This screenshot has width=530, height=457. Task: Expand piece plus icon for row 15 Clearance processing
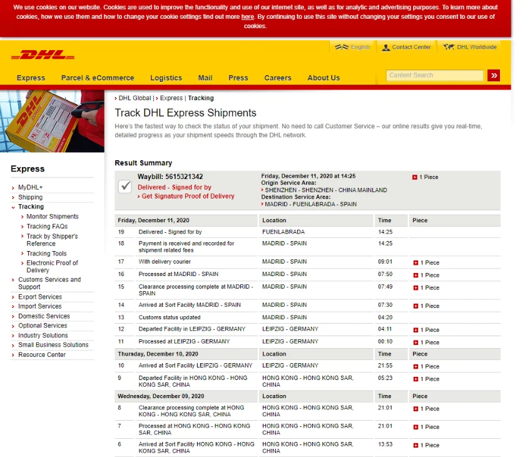[x=415, y=288]
